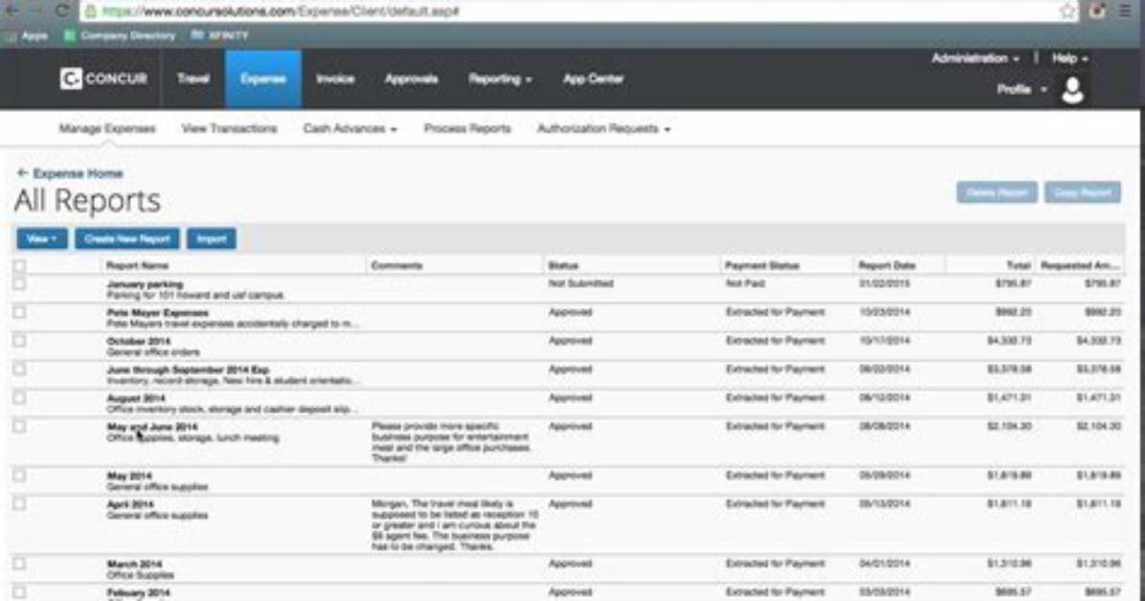Image resolution: width=1145 pixels, height=601 pixels.
Task: Open the Company Directory bookmark
Action: click(120, 35)
